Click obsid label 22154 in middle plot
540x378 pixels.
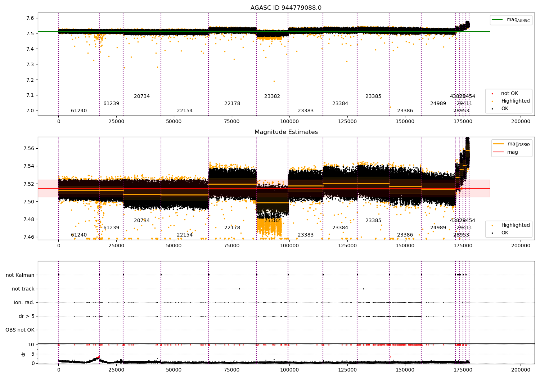coord(185,235)
